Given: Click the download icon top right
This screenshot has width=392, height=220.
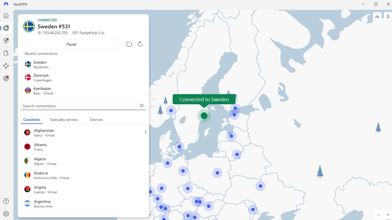Looking at the screenshot, I should tap(377, 16).
